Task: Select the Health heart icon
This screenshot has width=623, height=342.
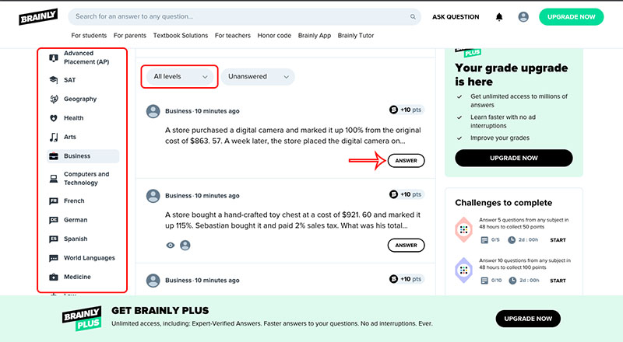Action: (x=54, y=118)
